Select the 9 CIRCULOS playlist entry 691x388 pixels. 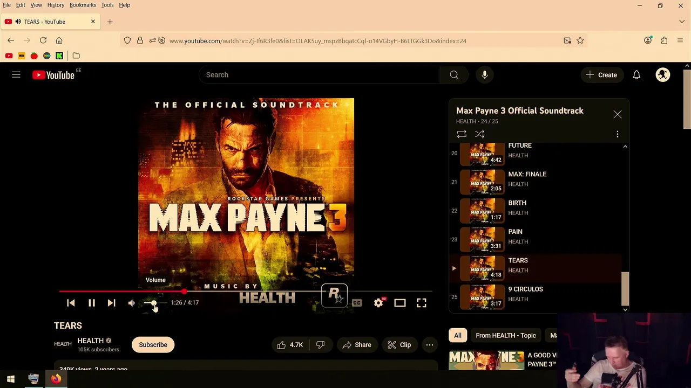535,297
